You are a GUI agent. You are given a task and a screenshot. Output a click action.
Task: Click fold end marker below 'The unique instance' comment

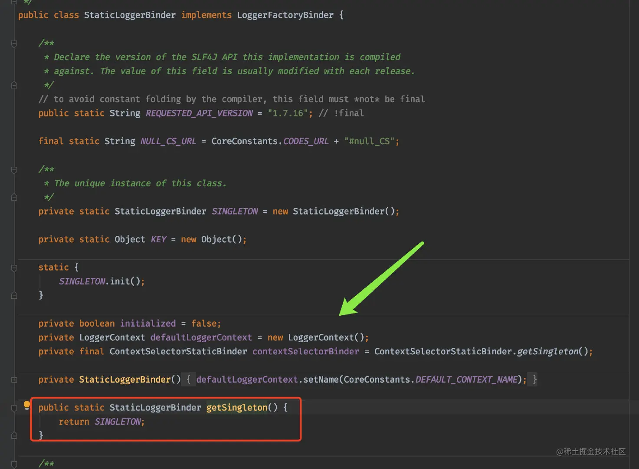tap(14, 197)
